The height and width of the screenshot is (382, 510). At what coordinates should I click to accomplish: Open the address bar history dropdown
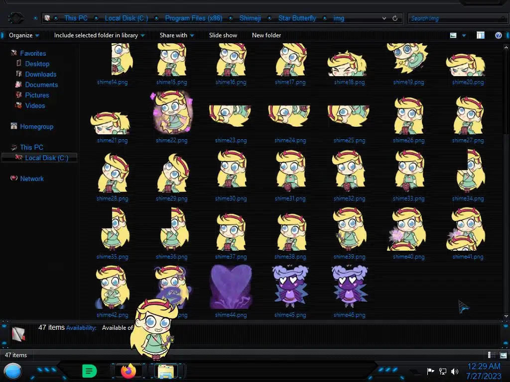[x=384, y=18]
